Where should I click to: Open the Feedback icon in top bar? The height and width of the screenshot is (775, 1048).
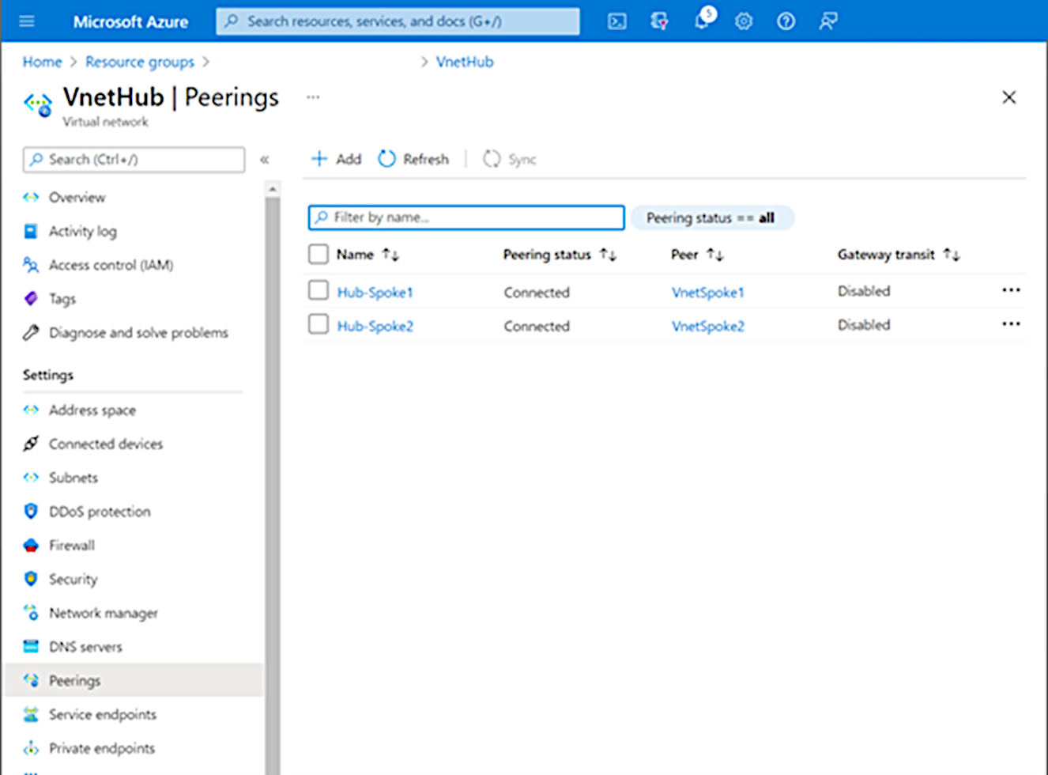coord(827,21)
